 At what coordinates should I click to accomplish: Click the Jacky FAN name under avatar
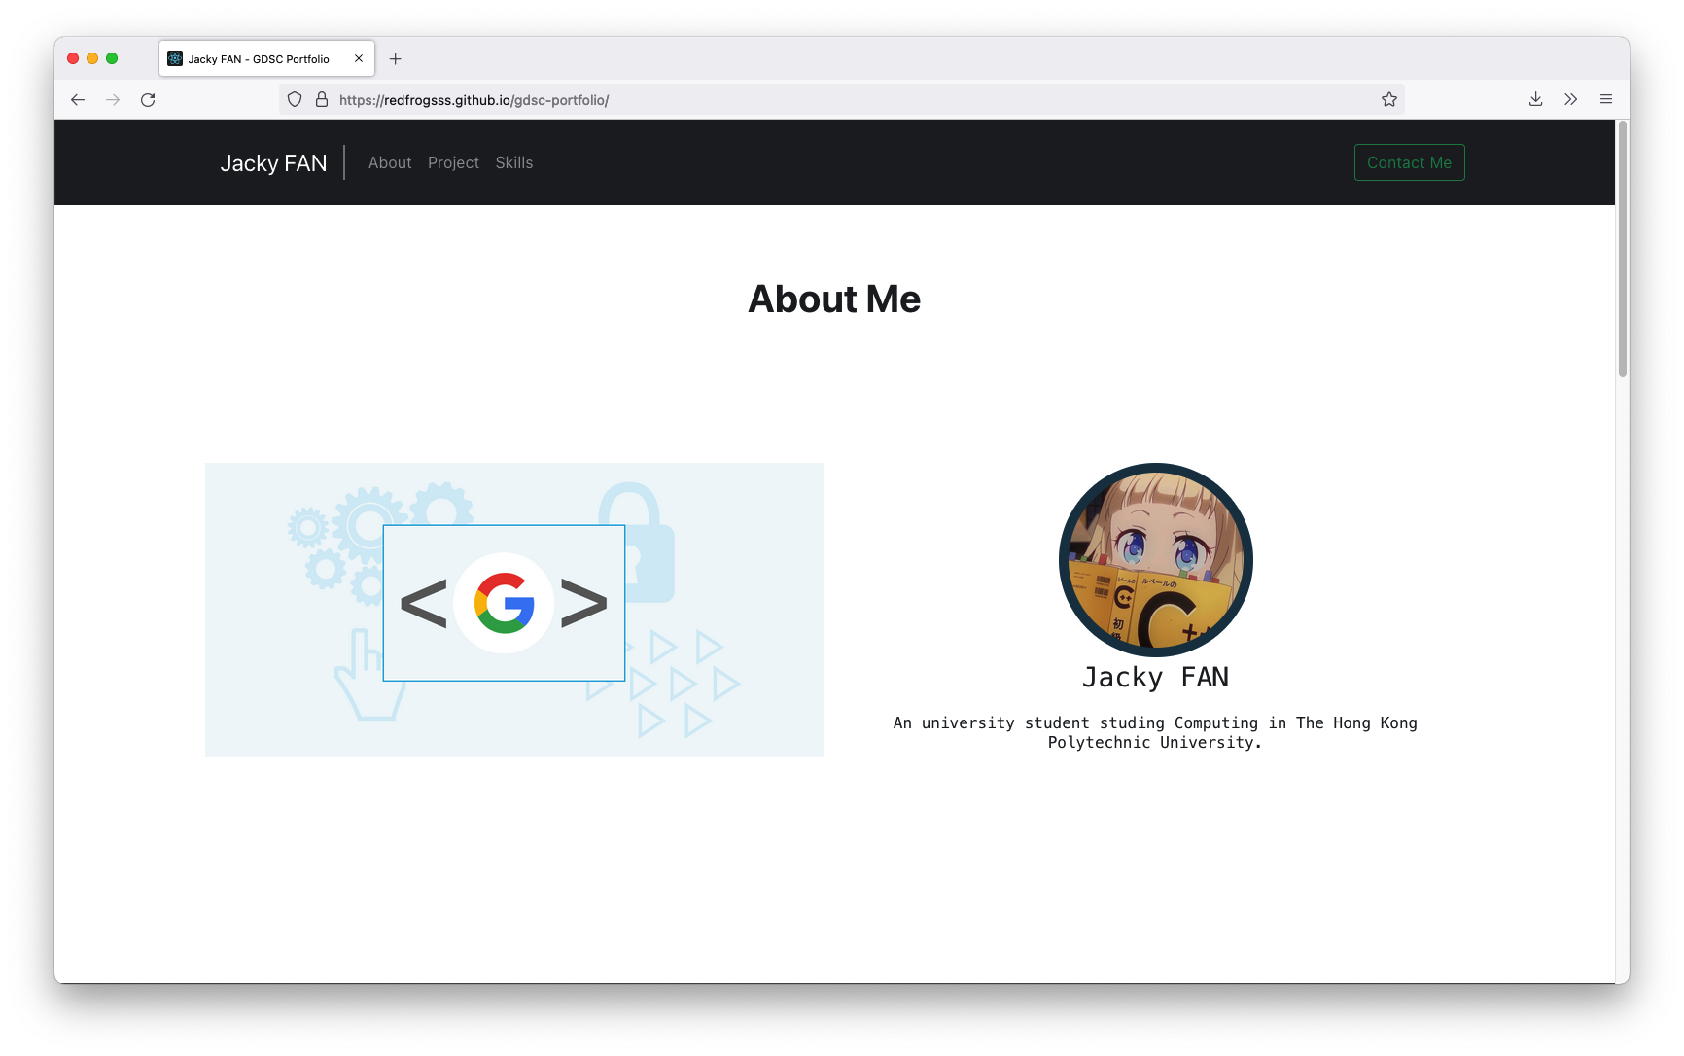click(x=1155, y=677)
